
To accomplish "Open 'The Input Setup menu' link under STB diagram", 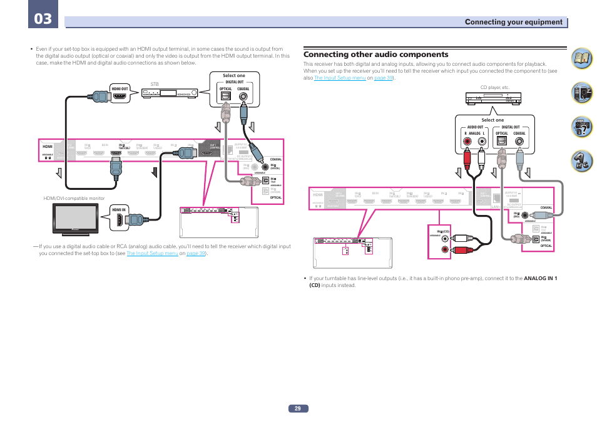I will click(x=152, y=253).
